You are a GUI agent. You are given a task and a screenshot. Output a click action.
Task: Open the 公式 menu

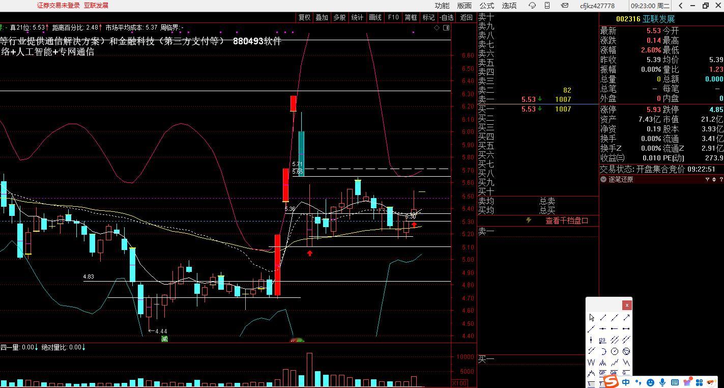click(x=486, y=6)
